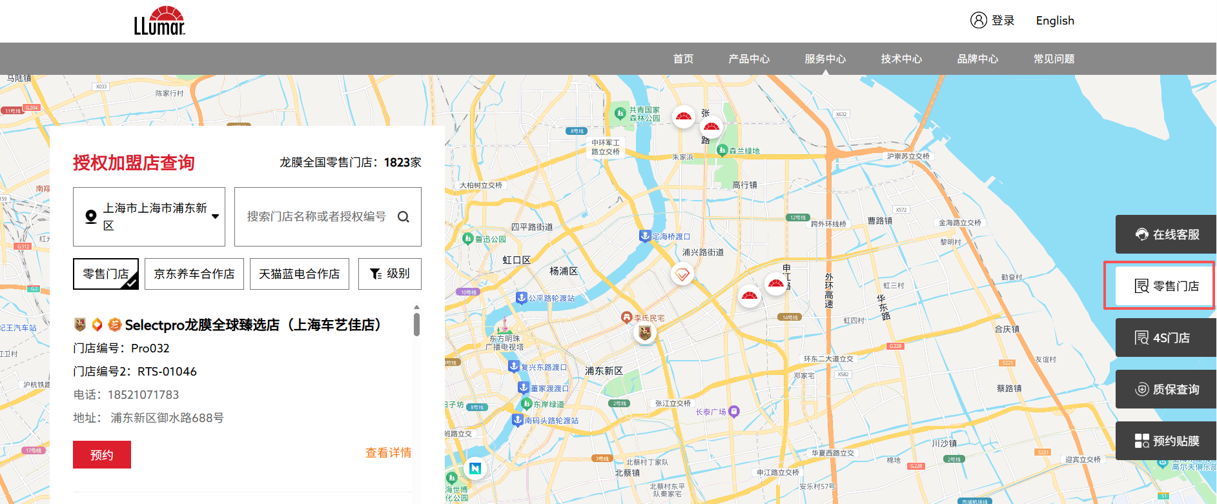Click the 预约贴膜 sidebar button
This screenshot has height=504, width=1217.
(1166, 441)
